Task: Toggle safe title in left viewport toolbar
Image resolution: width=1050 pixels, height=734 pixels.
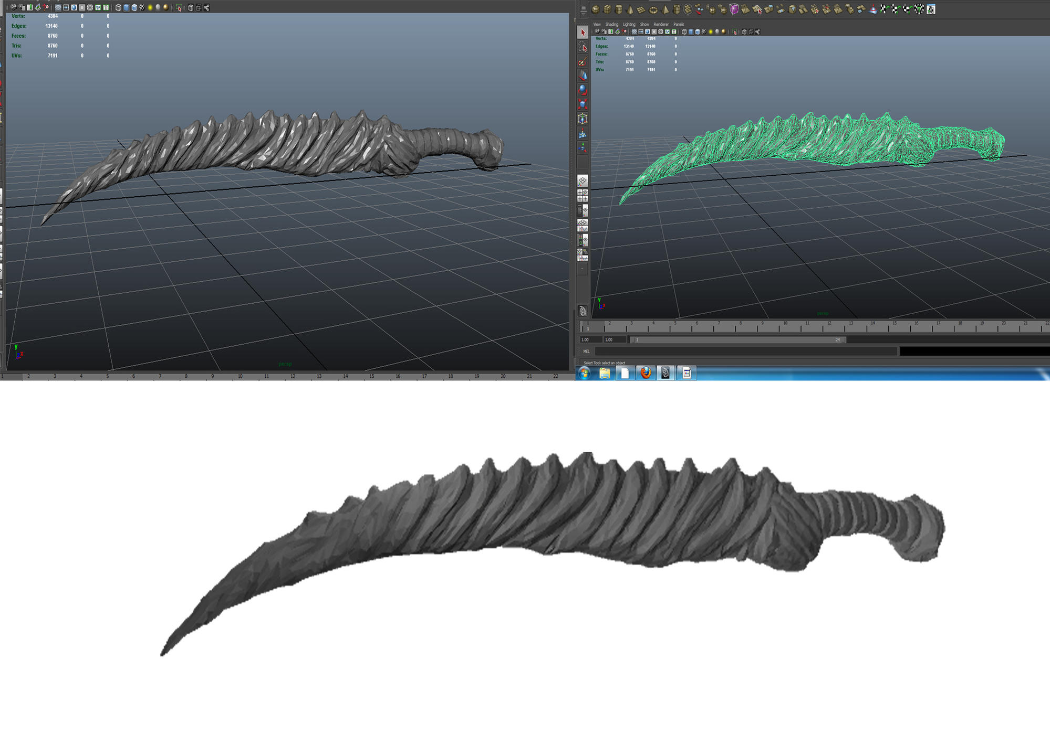Action: tap(106, 7)
